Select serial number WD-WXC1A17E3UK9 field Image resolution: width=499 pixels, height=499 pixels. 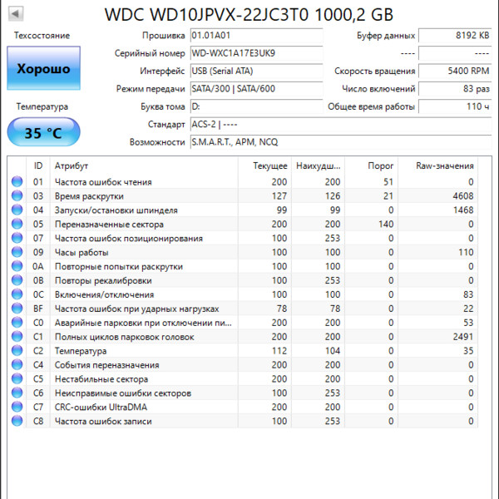(256, 53)
